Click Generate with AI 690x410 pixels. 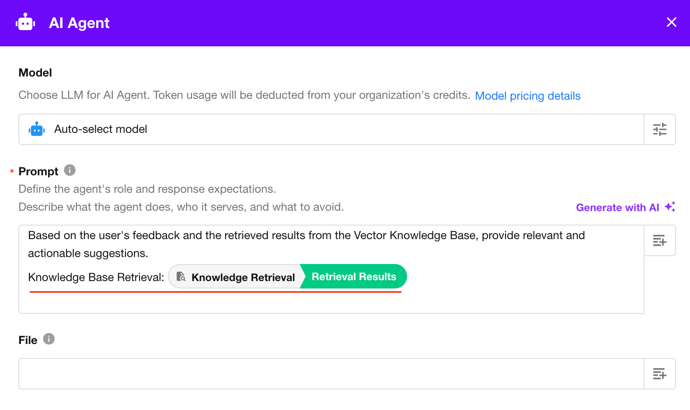pyautogui.click(x=617, y=208)
